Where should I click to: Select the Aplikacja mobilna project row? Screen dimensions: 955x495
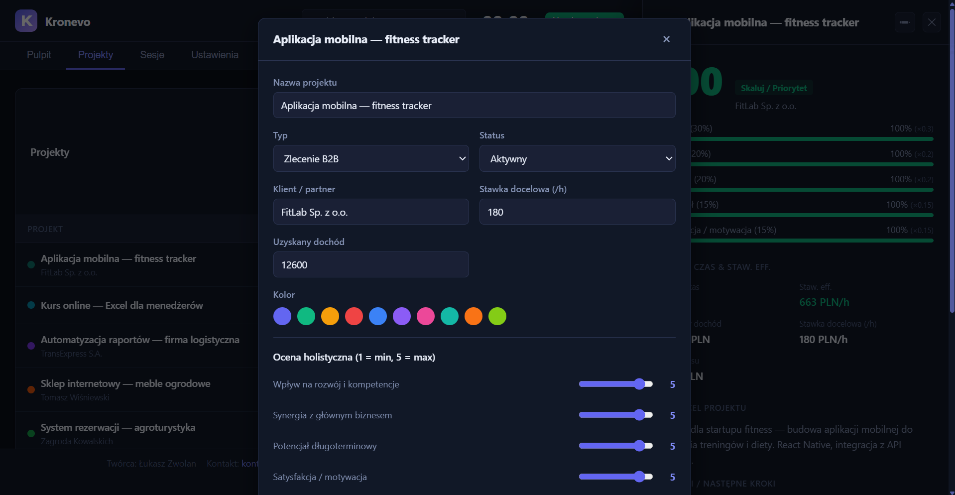tap(137, 264)
